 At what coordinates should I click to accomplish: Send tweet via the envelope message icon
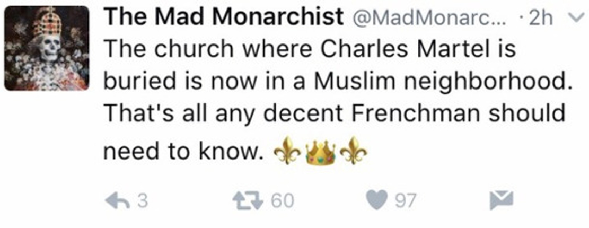[500, 200]
